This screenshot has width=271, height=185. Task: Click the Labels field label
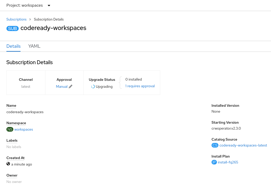pyautogui.click(x=12, y=140)
